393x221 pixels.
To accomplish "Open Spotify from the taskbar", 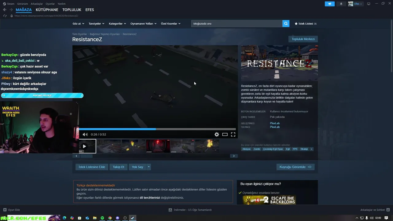I will (102, 218).
